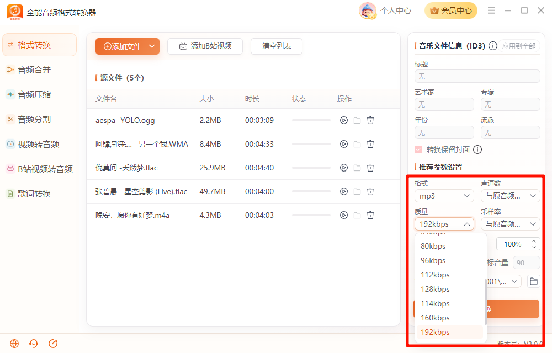Choose 112kbps from quality list

[449, 275]
